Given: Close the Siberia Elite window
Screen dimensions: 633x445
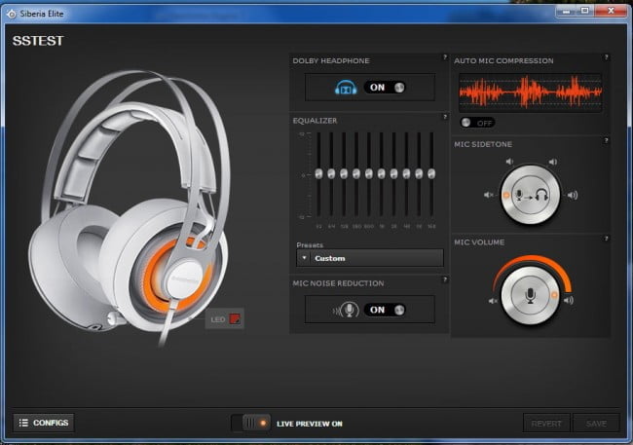Looking at the screenshot, I should (x=611, y=12).
